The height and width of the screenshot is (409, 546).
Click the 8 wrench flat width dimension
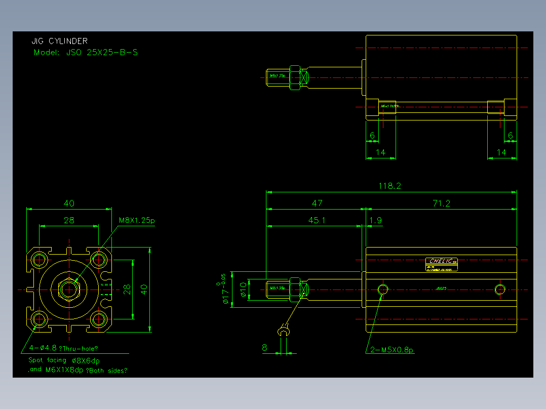[x=264, y=347]
